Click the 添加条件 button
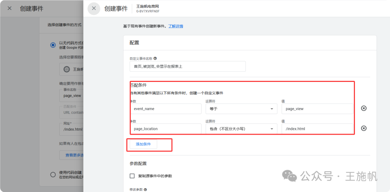 pyautogui.click(x=143, y=144)
